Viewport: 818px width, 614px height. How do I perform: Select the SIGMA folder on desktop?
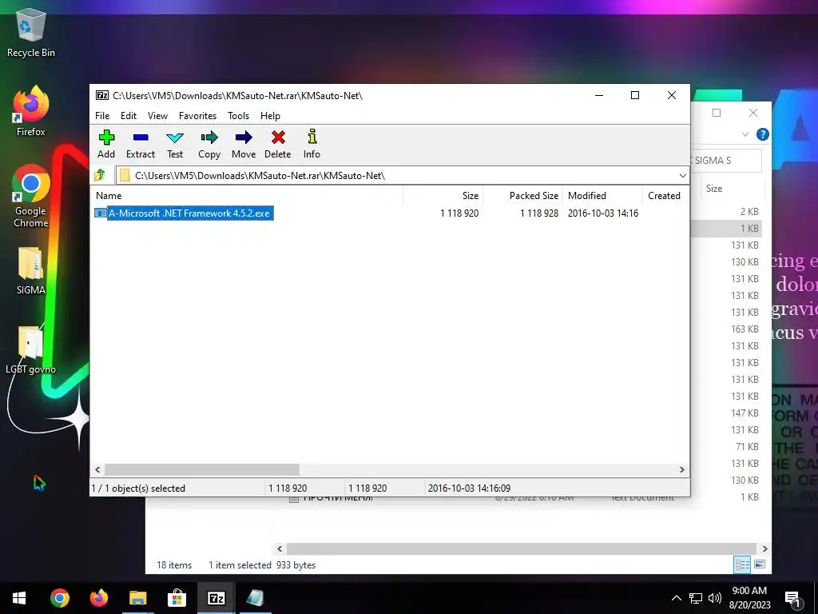point(31,271)
